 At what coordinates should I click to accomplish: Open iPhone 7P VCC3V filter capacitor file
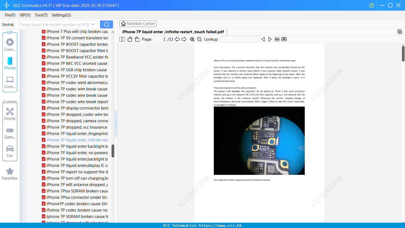pyautogui.click(x=75, y=76)
